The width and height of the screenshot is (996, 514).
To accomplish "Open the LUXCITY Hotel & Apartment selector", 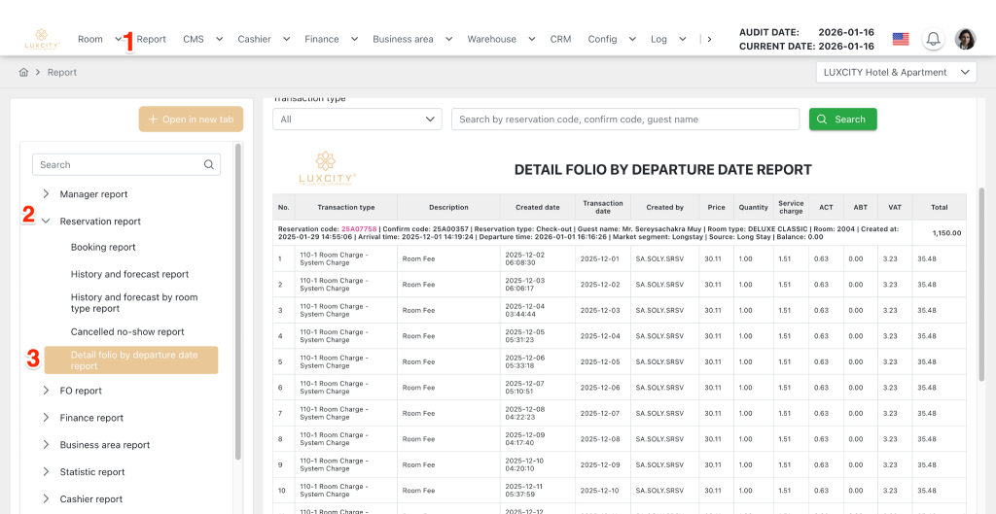I will click(896, 73).
